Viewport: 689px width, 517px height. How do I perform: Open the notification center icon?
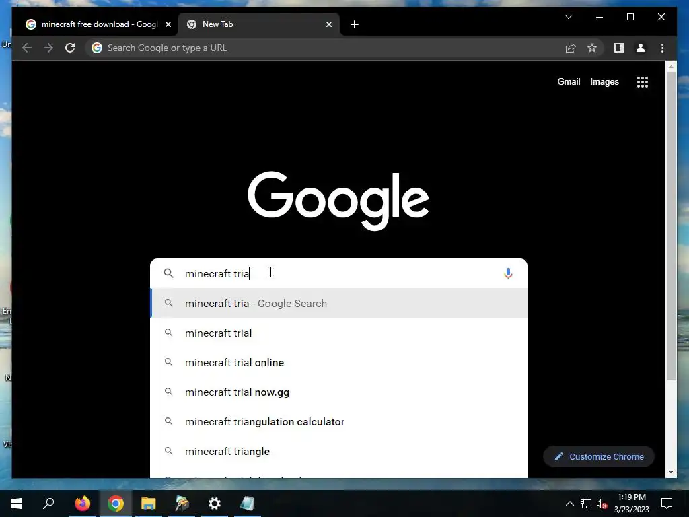(x=667, y=504)
